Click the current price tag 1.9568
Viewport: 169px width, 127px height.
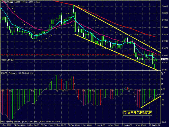coord(165,59)
